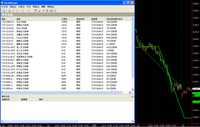Viewport: 200px width, 127px height.
Task: Click the 數據源 column header
Action: tap(98, 19)
